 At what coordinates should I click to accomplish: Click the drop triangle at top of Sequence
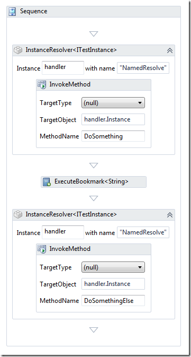(x=94, y=34)
